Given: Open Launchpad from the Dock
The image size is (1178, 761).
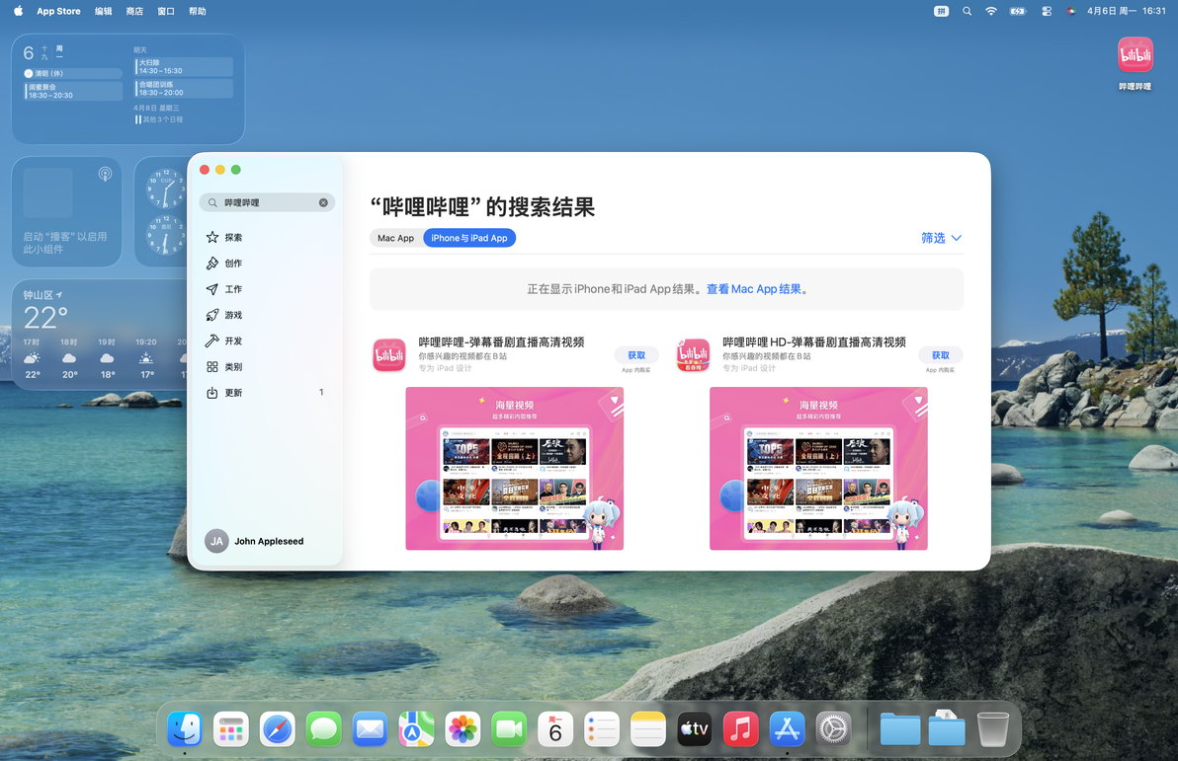Looking at the screenshot, I should click(x=230, y=728).
